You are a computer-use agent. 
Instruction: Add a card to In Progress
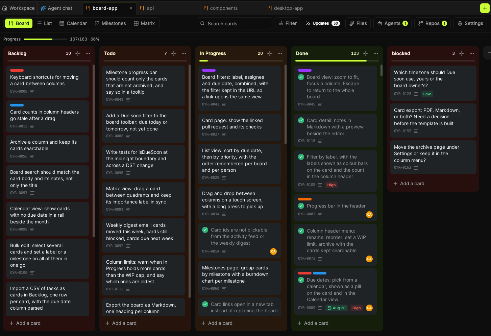[x=217, y=323]
